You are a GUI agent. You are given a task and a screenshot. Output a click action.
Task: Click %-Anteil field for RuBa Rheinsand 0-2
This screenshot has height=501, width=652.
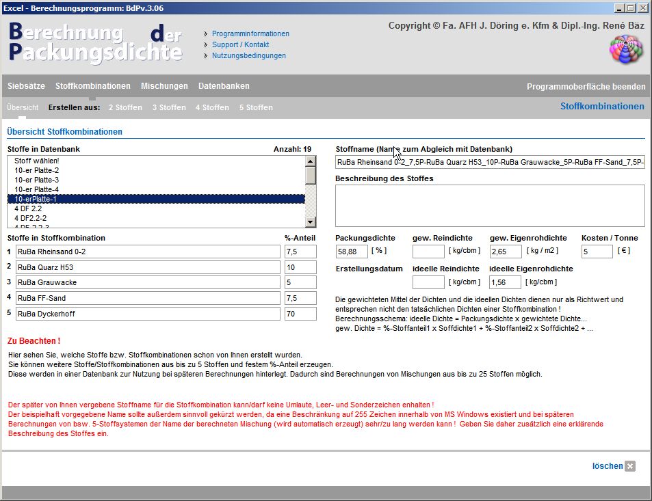point(300,252)
